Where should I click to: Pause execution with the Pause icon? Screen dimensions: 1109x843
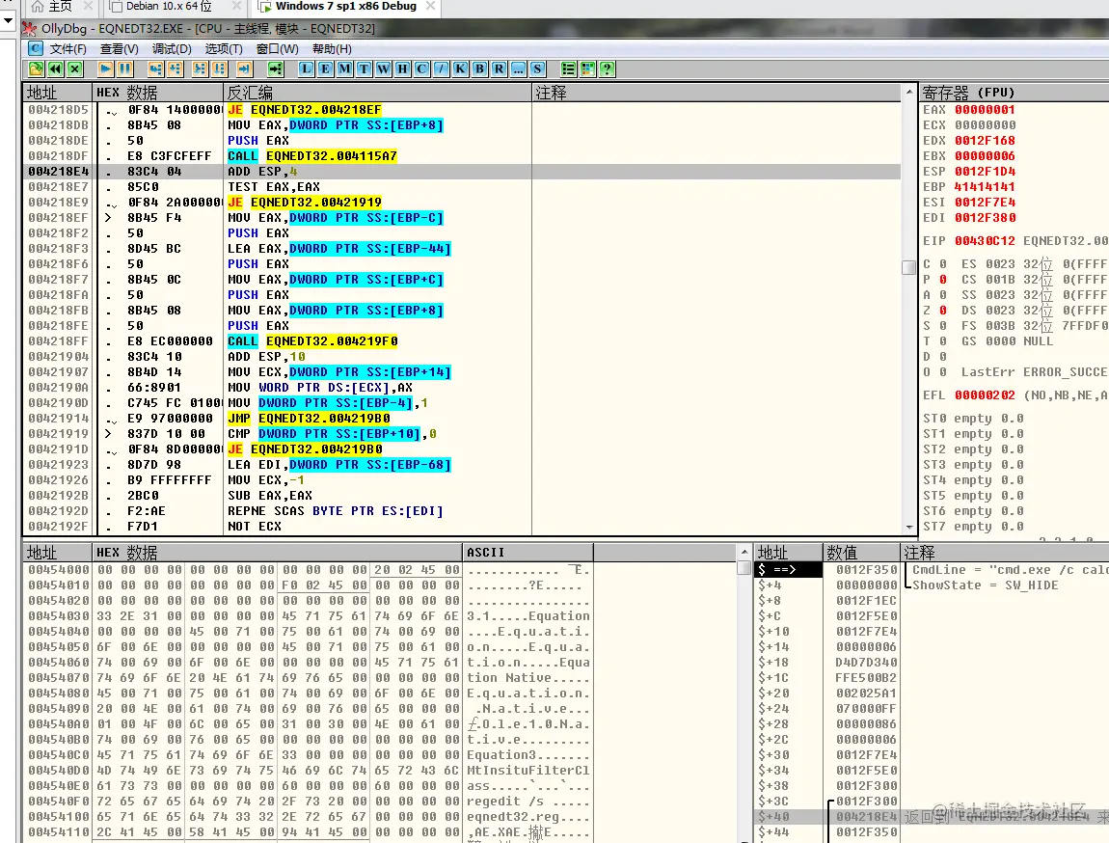124,68
